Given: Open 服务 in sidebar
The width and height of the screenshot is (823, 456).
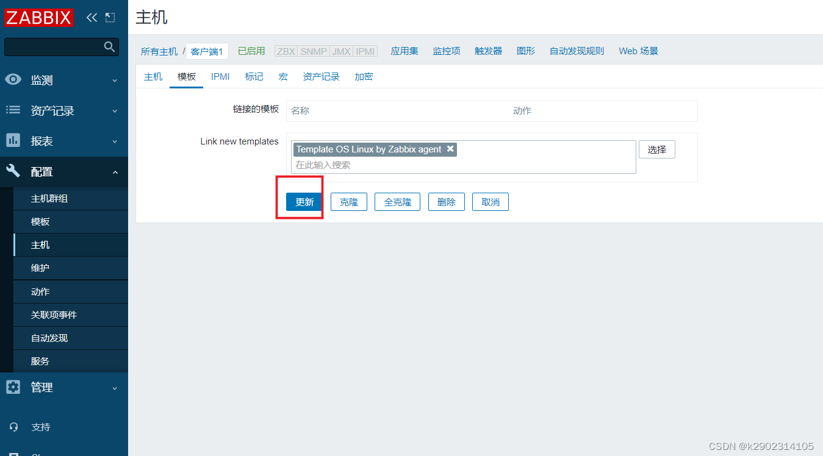Looking at the screenshot, I should 70,362.
